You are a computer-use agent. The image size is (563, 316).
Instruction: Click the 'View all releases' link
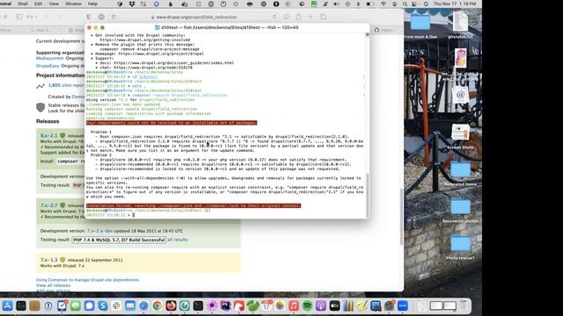[x=53, y=285]
